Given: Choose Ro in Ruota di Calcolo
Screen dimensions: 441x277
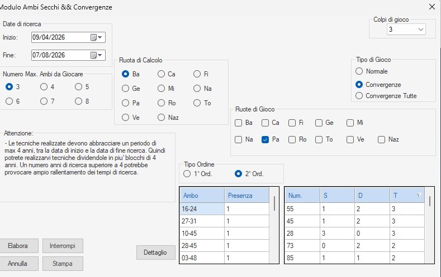Looking at the screenshot, I should click(161, 103).
